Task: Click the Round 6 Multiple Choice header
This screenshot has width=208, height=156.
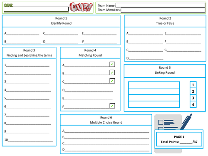Action: pos(106,120)
